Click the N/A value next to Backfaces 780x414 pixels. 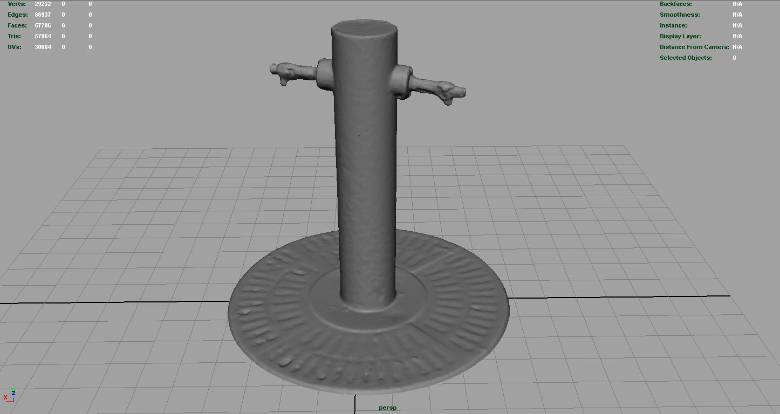pos(737,4)
